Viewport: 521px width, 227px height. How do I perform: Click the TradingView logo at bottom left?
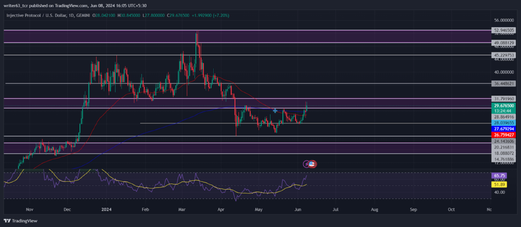[20, 221]
